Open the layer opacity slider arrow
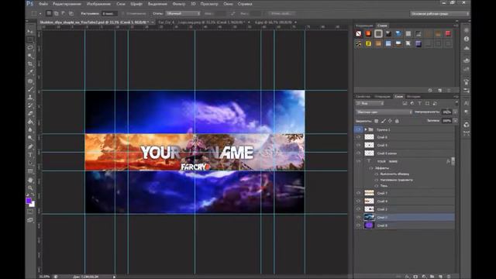 455,112
